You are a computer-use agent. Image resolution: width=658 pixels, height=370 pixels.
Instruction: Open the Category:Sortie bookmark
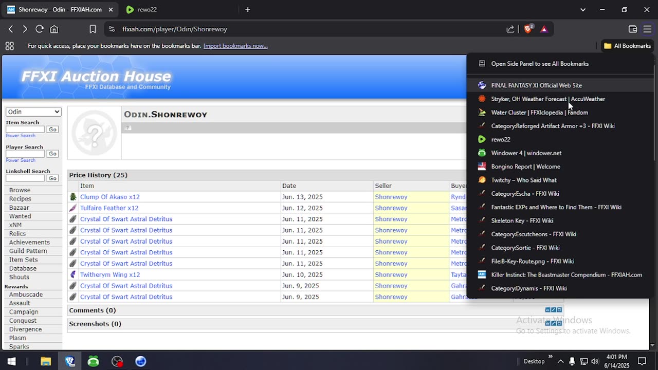(x=560, y=248)
